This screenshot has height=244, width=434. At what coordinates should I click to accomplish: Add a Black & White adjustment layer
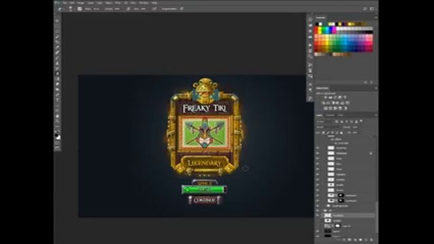pyautogui.click(x=333, y=102)
